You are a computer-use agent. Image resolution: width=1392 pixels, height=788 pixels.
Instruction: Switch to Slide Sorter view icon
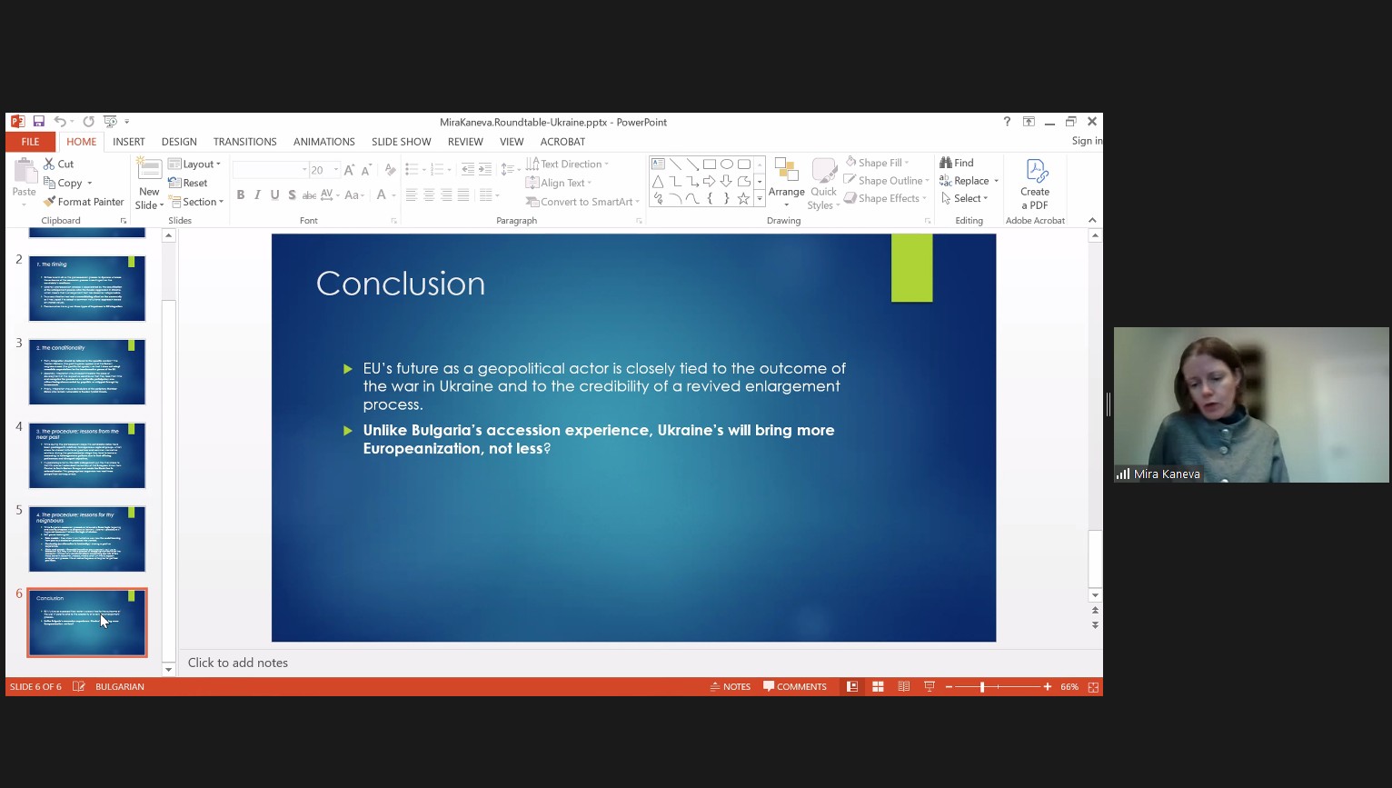[x=878, y=687]
